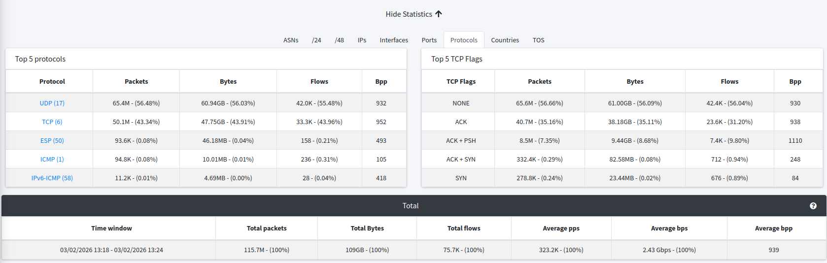Click the ACK + SYN flag row label
The image size is (827, 263).
[461, 160]
